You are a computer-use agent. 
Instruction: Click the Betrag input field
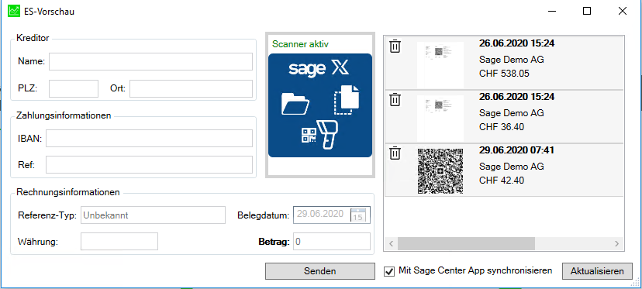coord(332,242)
